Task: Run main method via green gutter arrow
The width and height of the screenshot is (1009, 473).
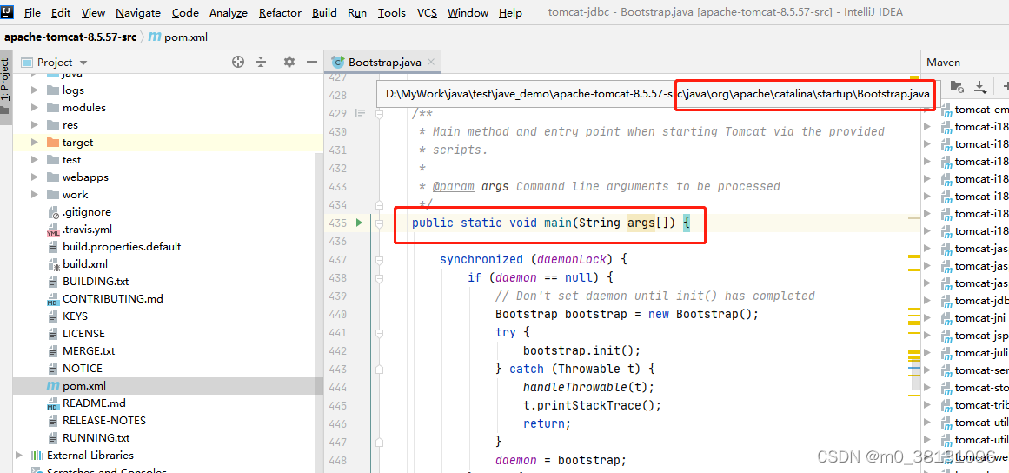Action: click(x=359, y=223)
